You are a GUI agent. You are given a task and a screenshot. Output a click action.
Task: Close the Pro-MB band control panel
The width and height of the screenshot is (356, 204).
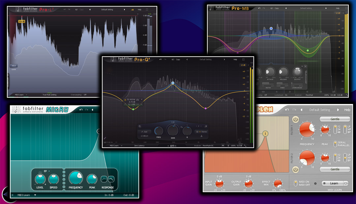305,66
